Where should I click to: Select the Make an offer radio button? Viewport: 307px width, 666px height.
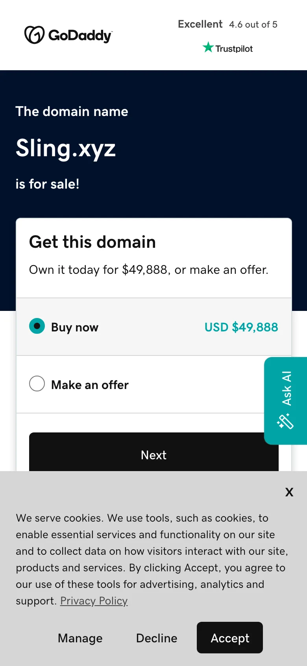[x=37, y=384]
